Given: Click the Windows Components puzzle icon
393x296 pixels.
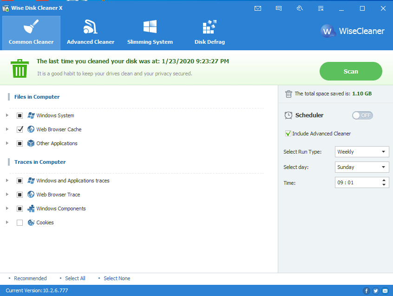Looking at the screenshot, I should click(31, 209).
